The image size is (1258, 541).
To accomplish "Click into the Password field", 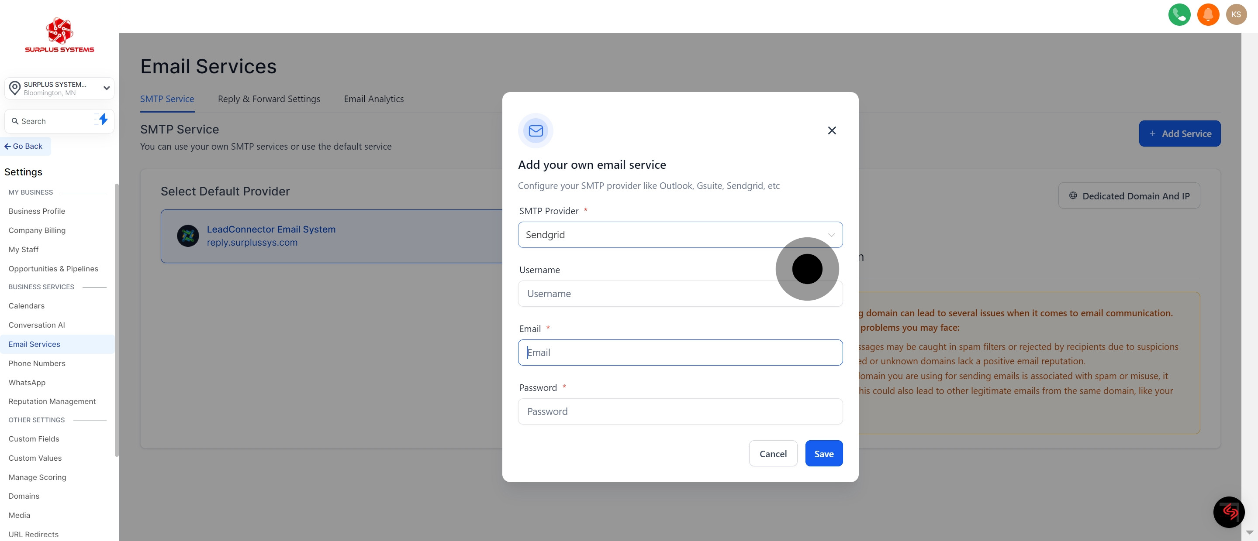I will pyautogui.click(x=680, y=411).
